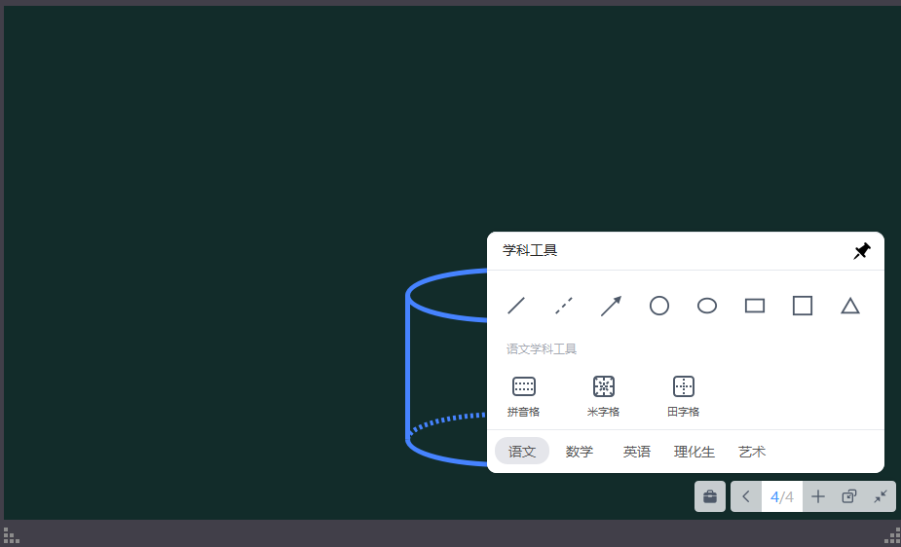Switch to the 理化生 tab
The width and height of the screenshot is (901, 547).
pyautogui.click(x=695, y=452)
